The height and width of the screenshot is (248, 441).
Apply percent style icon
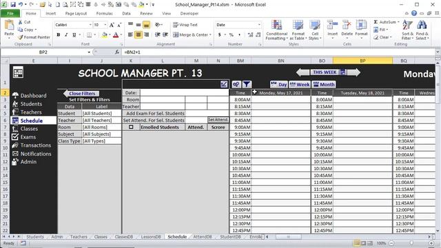tap(232, 35)
